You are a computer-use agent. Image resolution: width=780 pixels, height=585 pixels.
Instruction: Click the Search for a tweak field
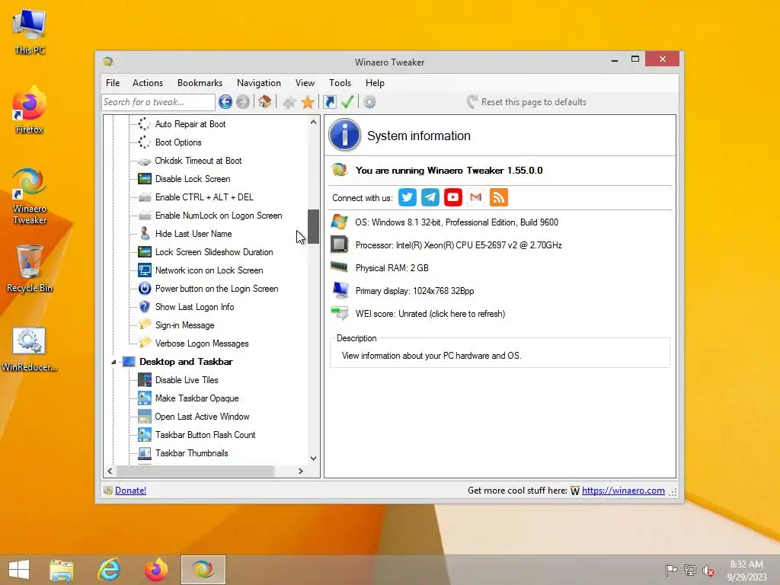pyautogui.click(x=158, y=102)
